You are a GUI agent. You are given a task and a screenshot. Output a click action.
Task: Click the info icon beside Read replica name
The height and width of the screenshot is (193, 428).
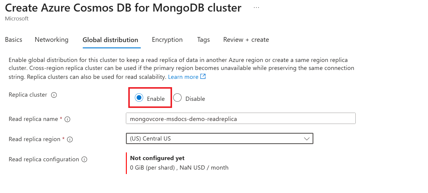(x=68, y=119)
